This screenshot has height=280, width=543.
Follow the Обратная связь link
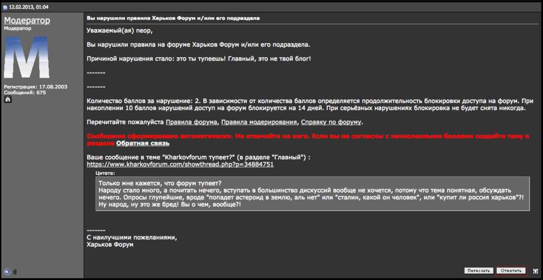coord(143,143)
